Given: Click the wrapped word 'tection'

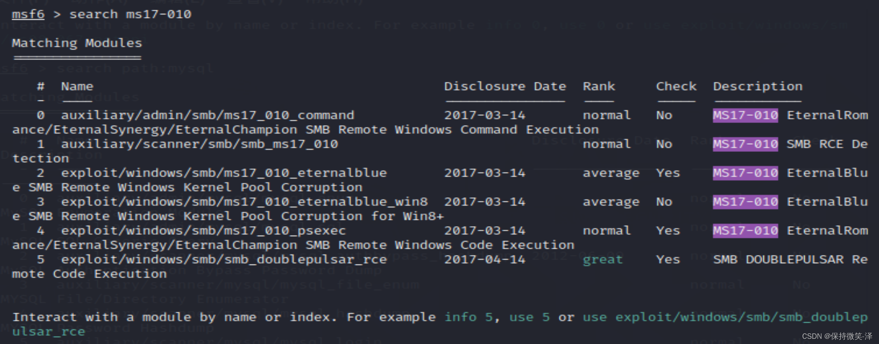Looking at the screenshot, I should [x=40, y=158].
